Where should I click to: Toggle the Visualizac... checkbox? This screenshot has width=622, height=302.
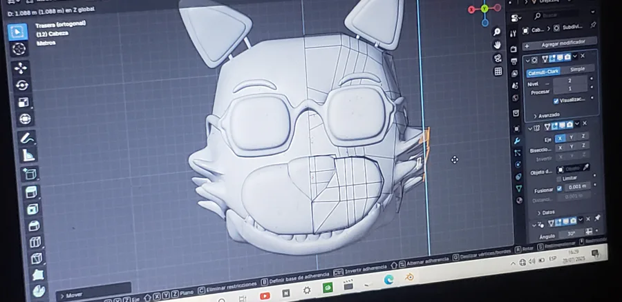(556, 101)
